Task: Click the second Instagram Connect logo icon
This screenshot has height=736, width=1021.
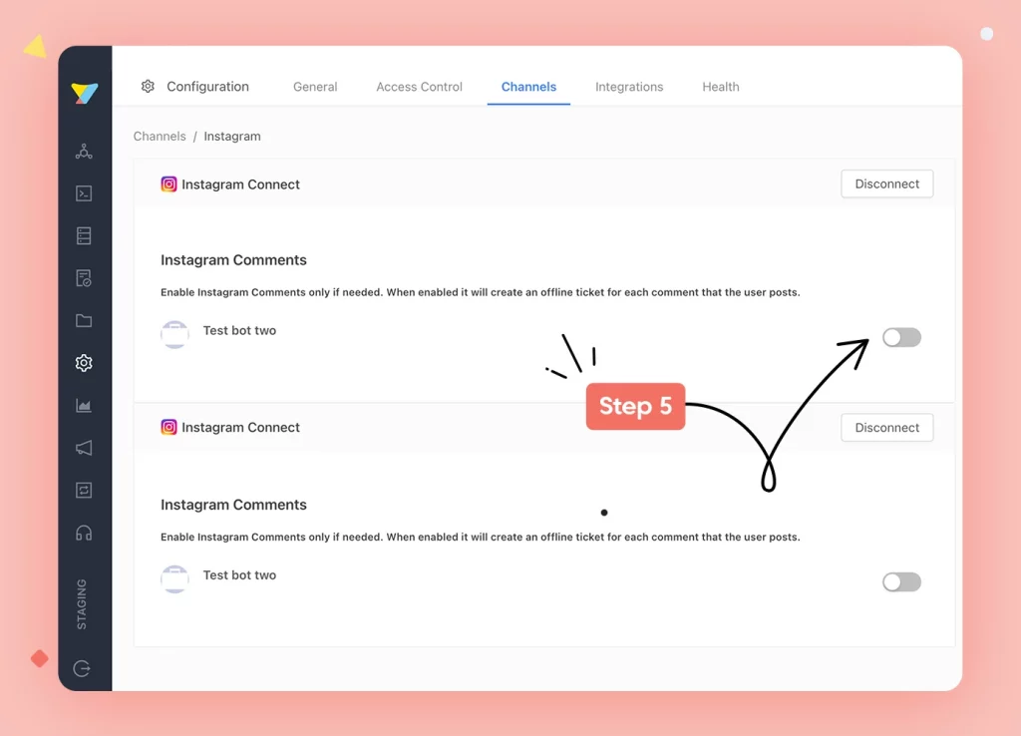Action: [x=169, y=427]
